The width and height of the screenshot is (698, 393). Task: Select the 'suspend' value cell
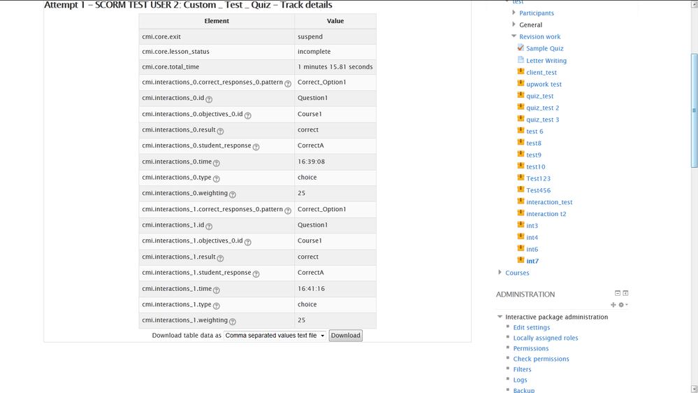pyautogui.click(x=335, y=36)
